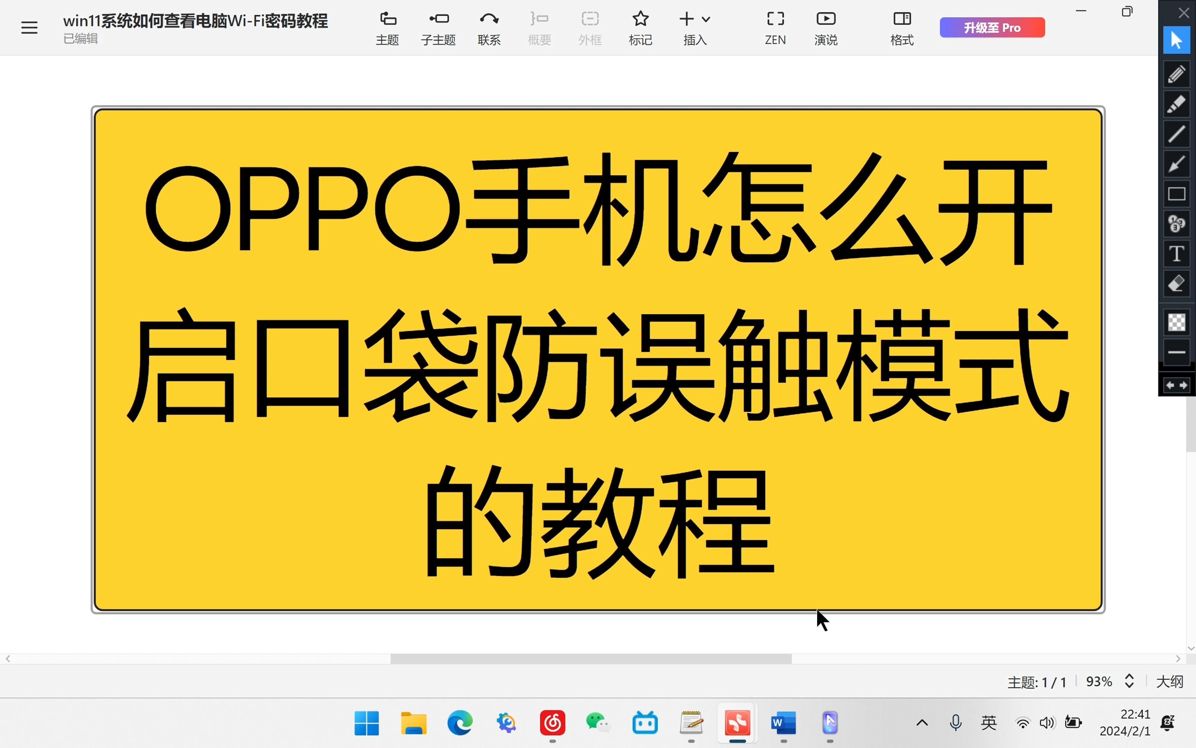Open the Wi-Fi network tray icon

1023,724
